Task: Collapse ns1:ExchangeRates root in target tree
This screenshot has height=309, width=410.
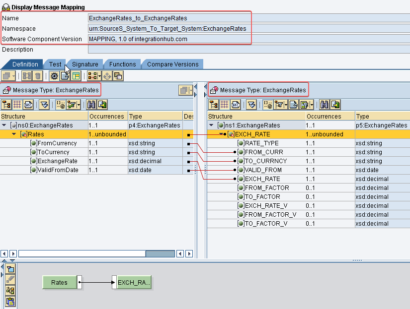Action: (211, 125)
